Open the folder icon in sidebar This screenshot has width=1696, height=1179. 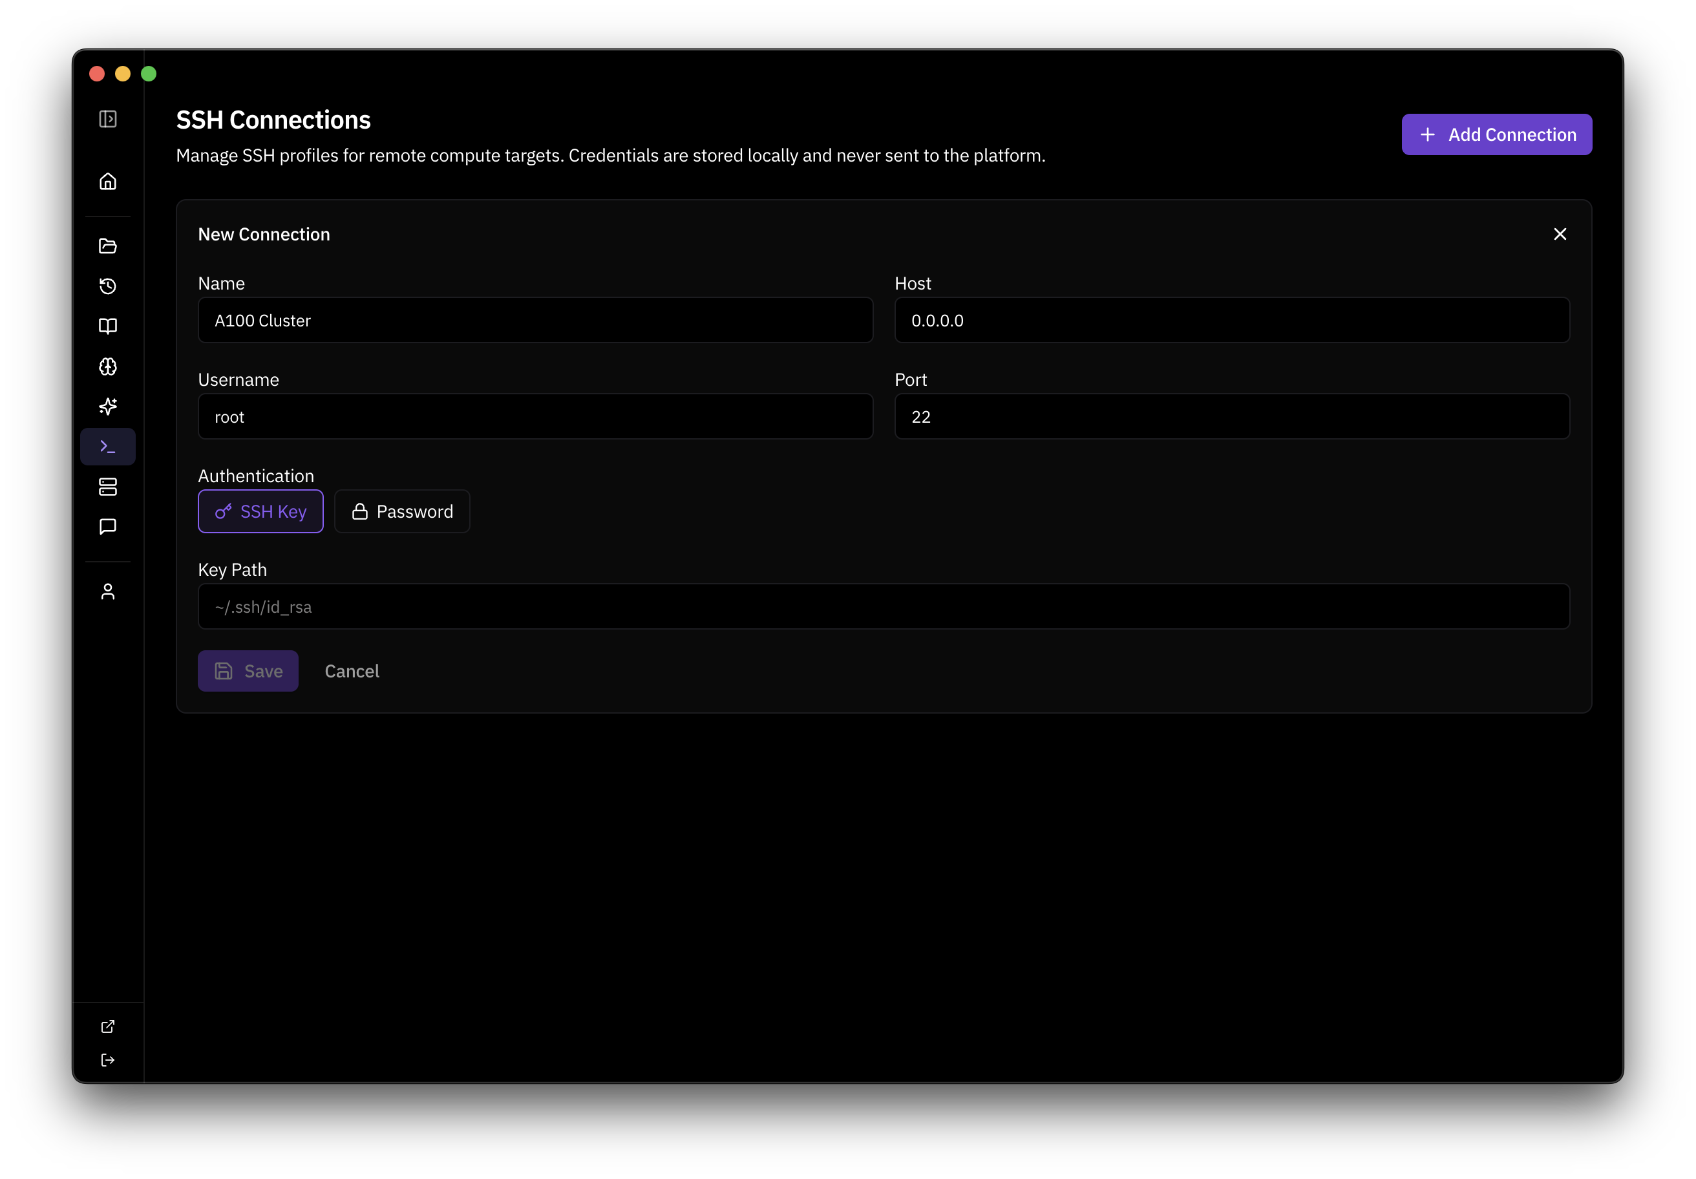[108, 246]
